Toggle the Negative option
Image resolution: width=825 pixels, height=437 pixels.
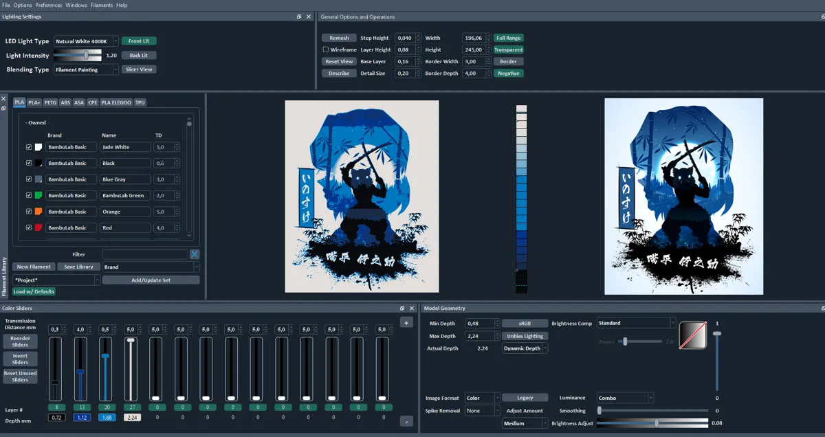point(509,73)
